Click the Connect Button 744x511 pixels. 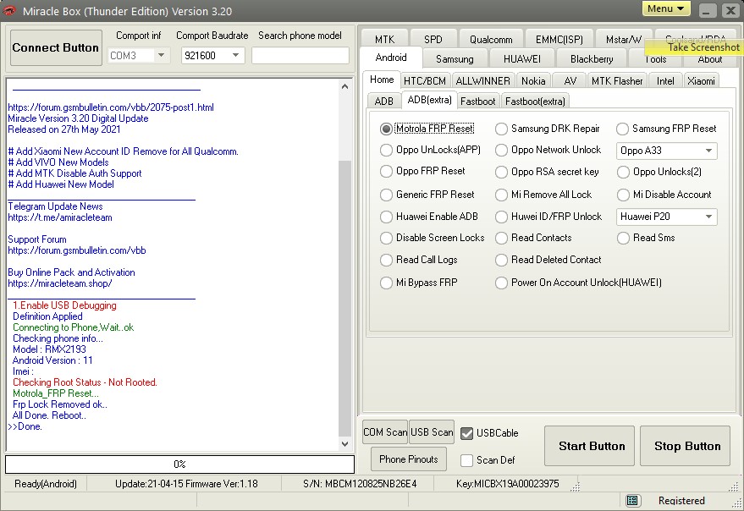coord(56,47)
